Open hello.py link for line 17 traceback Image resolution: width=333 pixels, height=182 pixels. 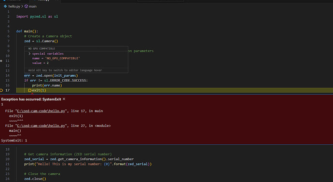tap(41, 111)
